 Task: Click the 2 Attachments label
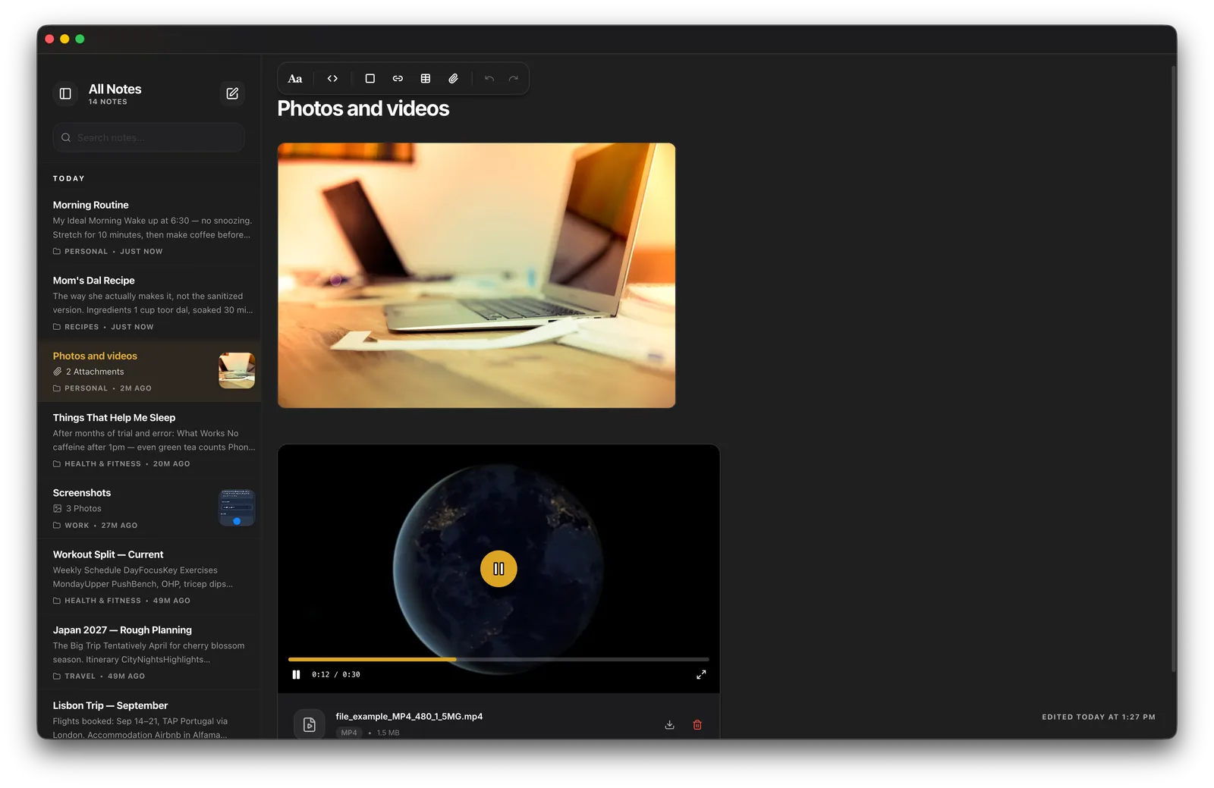pos(95,372)
